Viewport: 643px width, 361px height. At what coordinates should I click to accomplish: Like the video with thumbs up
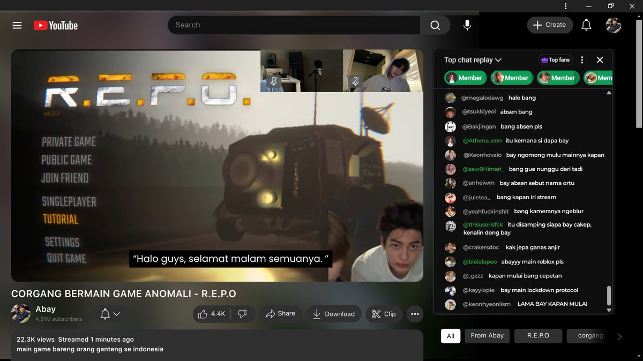pos(211,314)
